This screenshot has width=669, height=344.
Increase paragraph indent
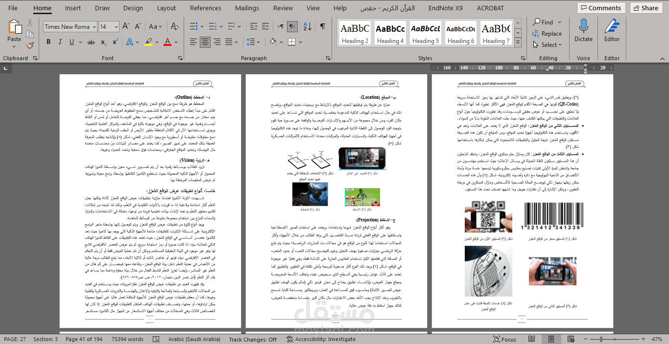point(266,26)
